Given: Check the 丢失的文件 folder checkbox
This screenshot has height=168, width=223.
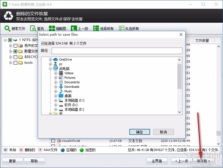Looking at the screenshot, I should coord(15,46).
